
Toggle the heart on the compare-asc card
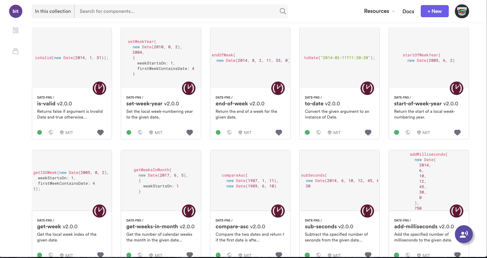coord(279,255)
